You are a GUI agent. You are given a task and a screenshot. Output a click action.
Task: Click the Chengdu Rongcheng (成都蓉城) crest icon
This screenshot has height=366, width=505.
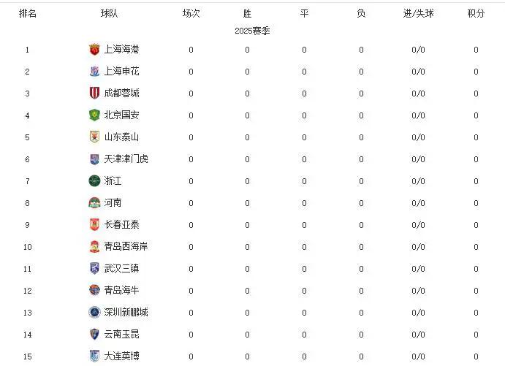click(x=94, y=94)
